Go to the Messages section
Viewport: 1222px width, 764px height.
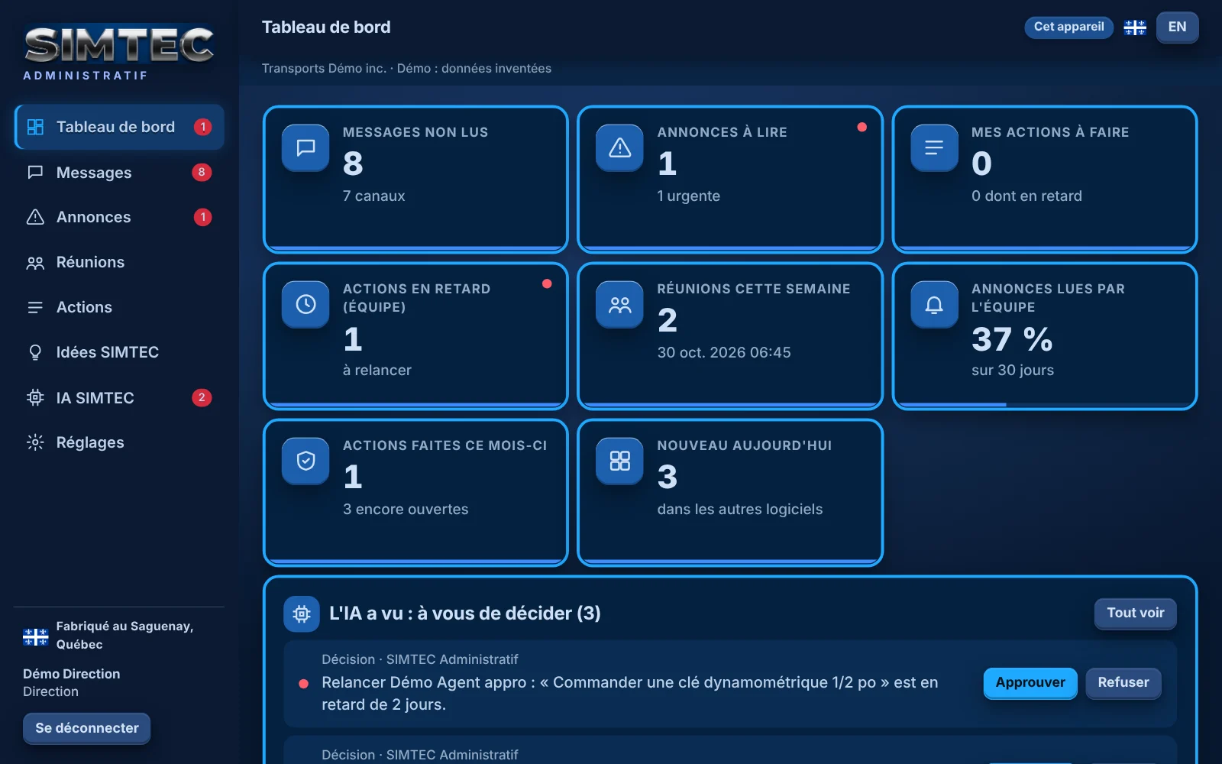pos(119,173)
